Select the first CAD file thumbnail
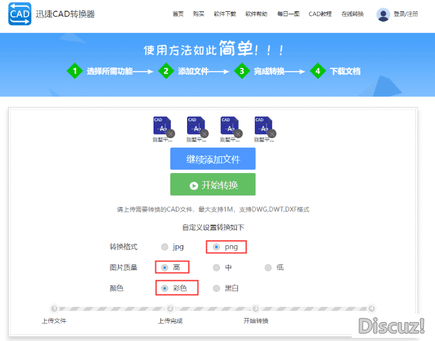This screenshot has width=435, height=341. [x=161, y=125]
